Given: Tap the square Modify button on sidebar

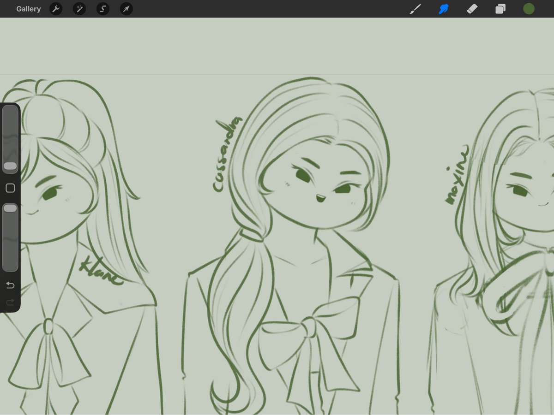Looking at the screenshot, I should coord(10,188).
